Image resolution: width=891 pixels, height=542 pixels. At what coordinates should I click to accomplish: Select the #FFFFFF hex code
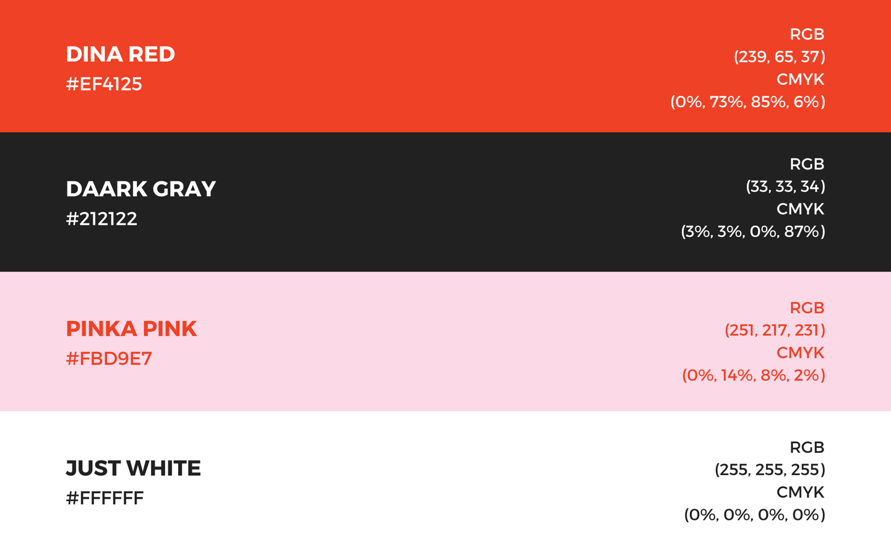[105, 498]
